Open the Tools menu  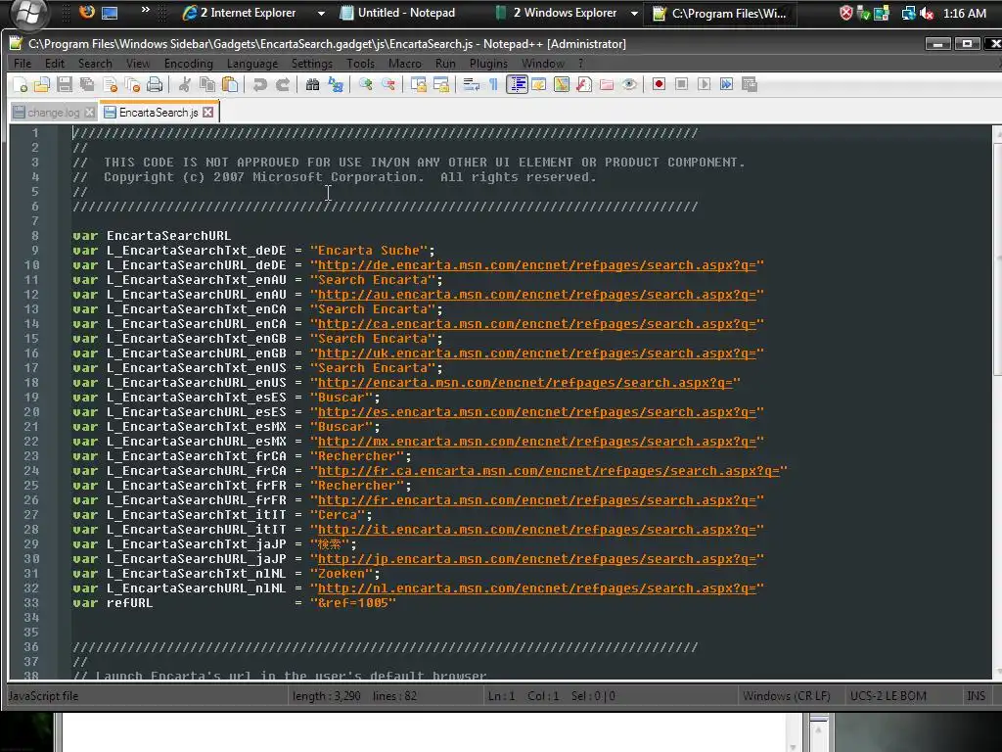360,64
